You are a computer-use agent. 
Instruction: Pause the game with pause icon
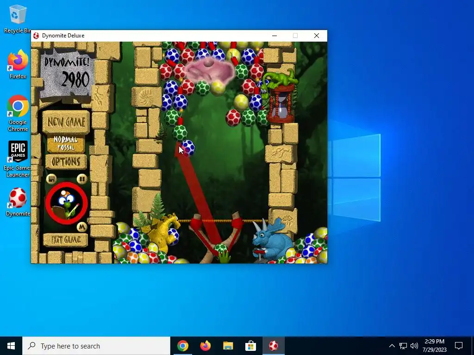coord(81,179)
